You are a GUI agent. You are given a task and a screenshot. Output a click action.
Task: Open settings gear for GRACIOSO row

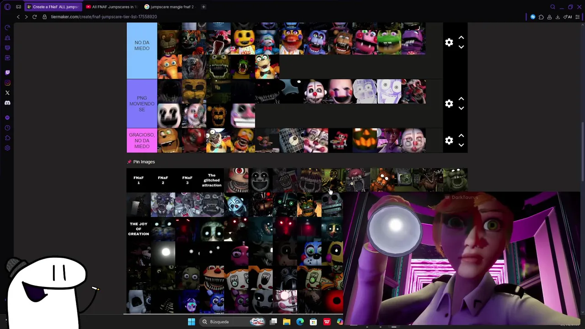[x=449, y=141]
